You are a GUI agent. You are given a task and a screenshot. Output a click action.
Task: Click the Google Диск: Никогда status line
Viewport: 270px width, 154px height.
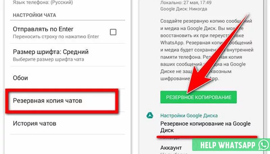[184, 9]
